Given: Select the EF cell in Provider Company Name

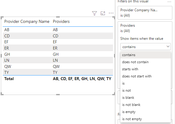Looking at the screenshot, I should (27, 42).
